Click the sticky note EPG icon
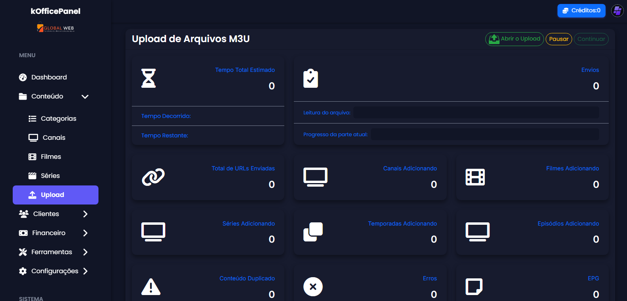 (x=474, y=287)
